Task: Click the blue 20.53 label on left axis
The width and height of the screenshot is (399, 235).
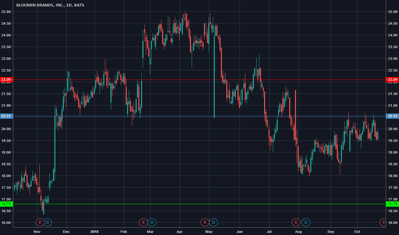Action: coord(6,116)
